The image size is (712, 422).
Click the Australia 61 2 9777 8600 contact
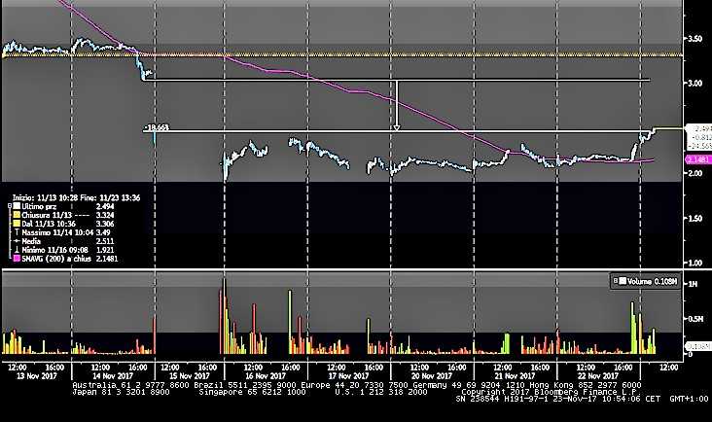130,385
